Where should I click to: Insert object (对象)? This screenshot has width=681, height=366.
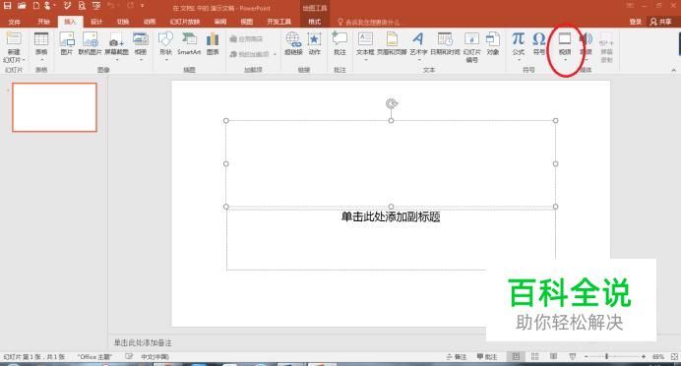click(x=492, y=43)
